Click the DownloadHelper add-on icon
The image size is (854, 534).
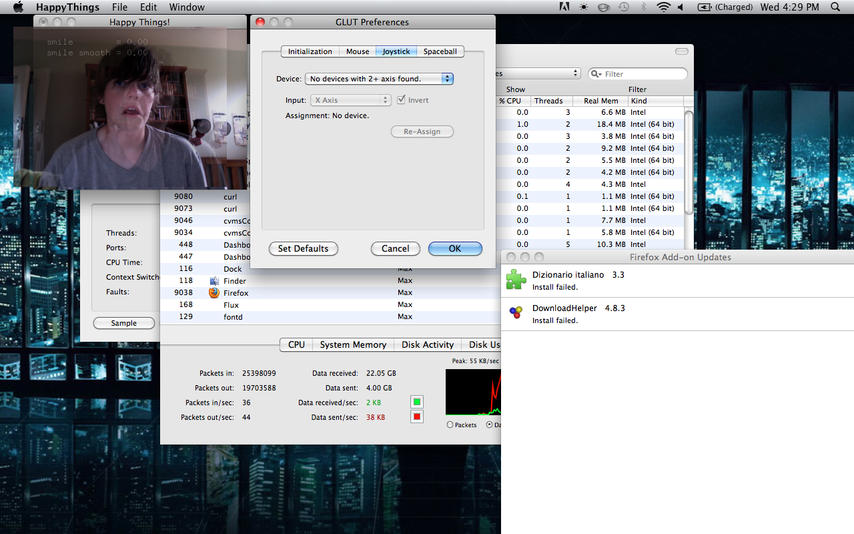click(516, 313)
